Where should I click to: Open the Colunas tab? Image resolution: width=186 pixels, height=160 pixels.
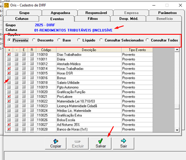(22, 19)
